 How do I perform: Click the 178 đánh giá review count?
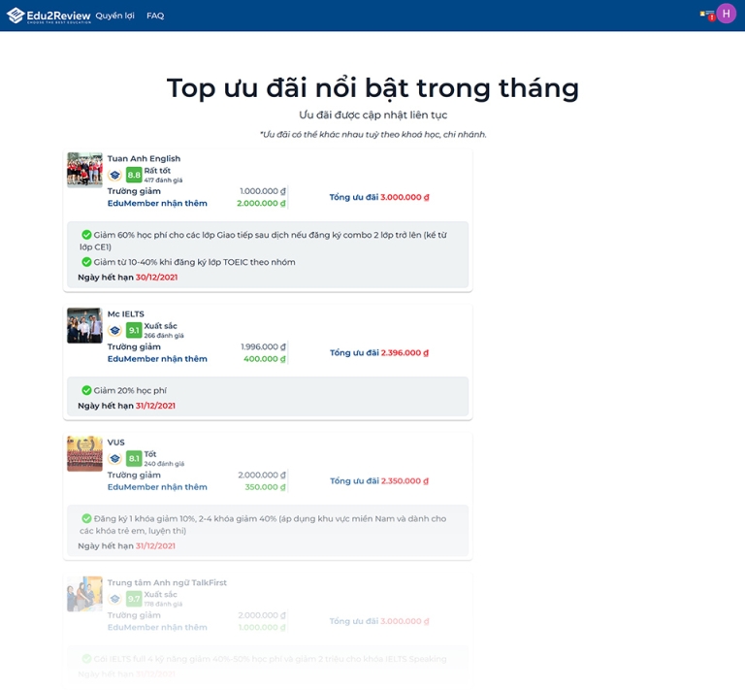coord(163,604)
